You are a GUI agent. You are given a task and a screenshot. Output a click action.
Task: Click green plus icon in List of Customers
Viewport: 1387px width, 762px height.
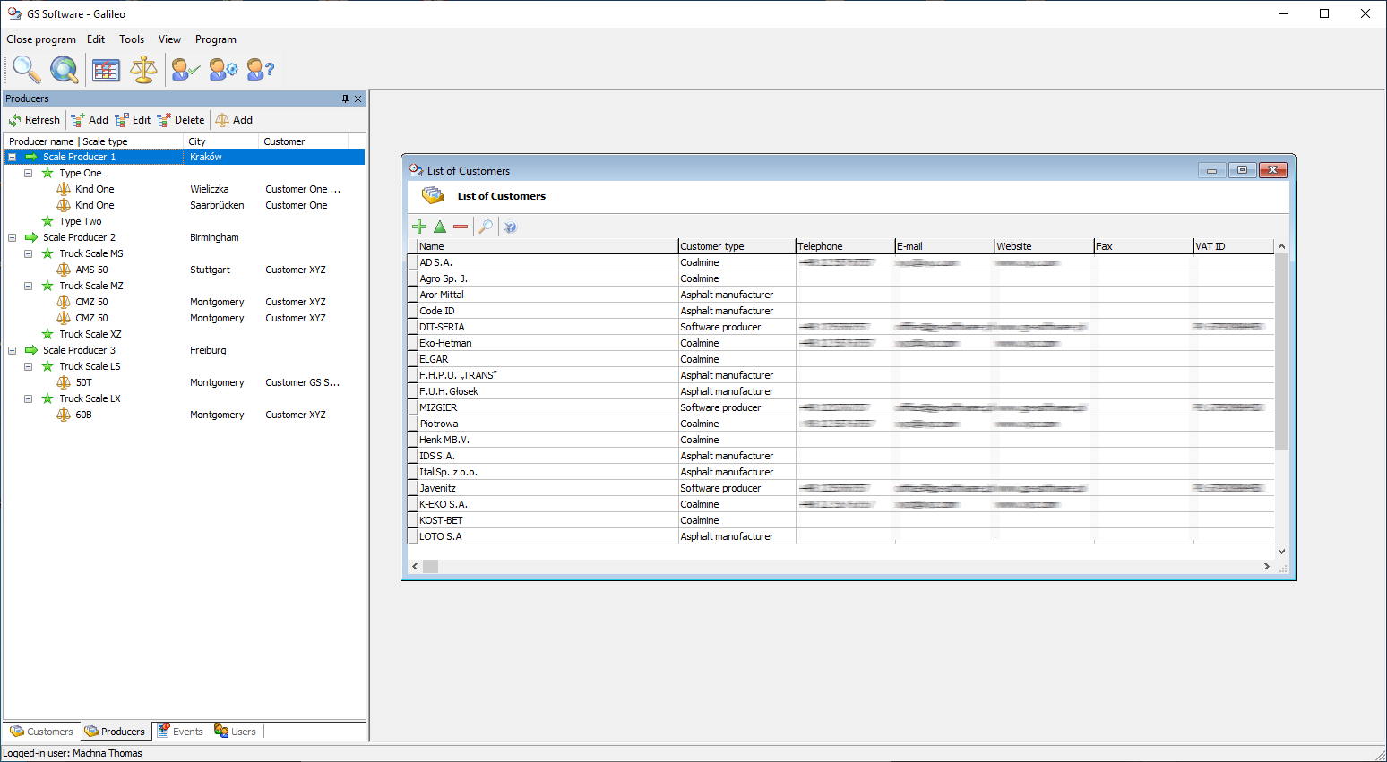tap(419, 227)
